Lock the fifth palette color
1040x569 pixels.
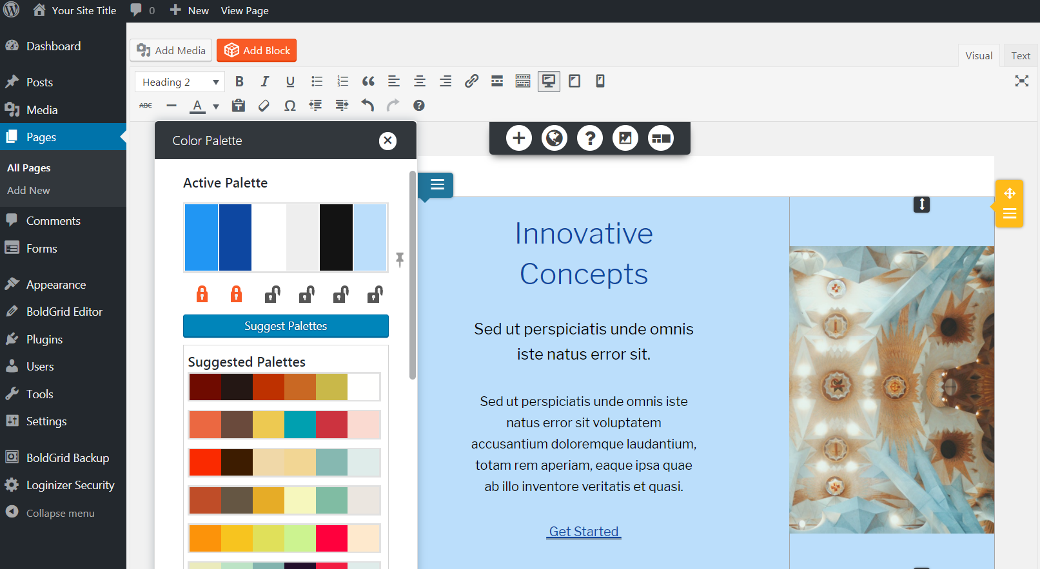(x=340, y=294)
